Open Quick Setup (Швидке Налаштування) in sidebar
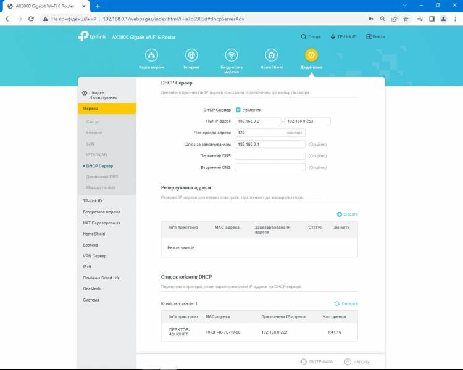Viewport: 463px width, 370px height. pos(100,95)
